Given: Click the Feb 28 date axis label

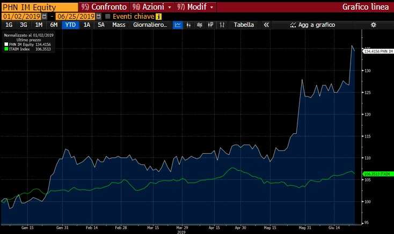Looking at the screenshot, I should [121, 228].
